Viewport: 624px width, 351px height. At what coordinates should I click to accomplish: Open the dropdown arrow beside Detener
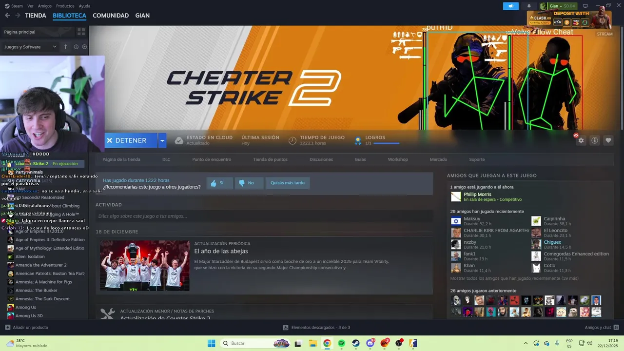point(162,140)
